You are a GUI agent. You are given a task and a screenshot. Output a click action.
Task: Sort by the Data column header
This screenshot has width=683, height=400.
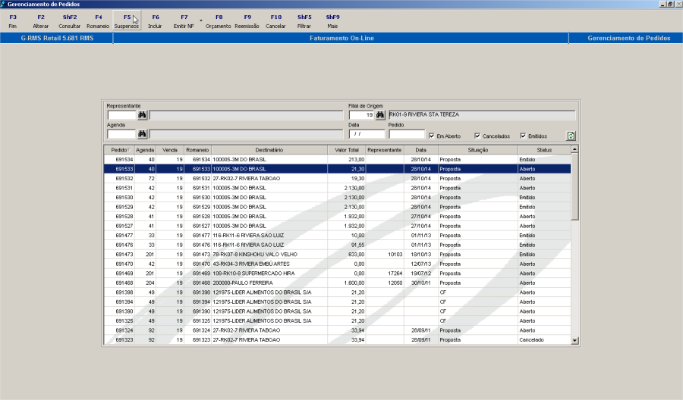point(420,150)
